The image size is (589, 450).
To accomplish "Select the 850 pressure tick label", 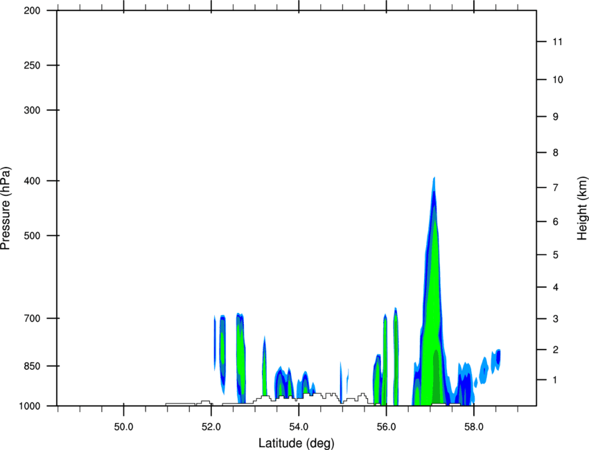I will [32, 366].
